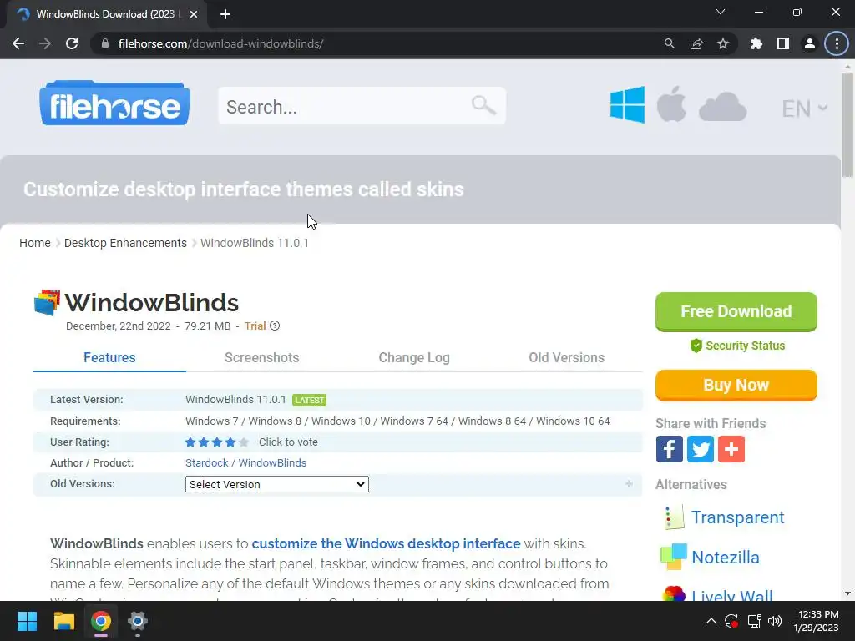
Task: Click the green Free Download button
Action: (x=736, y=312)
